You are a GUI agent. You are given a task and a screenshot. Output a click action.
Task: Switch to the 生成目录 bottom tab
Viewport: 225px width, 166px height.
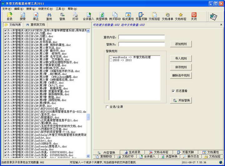coord(132,152)
